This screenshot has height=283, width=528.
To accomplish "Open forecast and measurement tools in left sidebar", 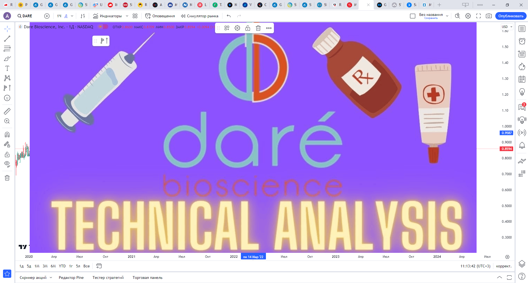I will (7, 88).
